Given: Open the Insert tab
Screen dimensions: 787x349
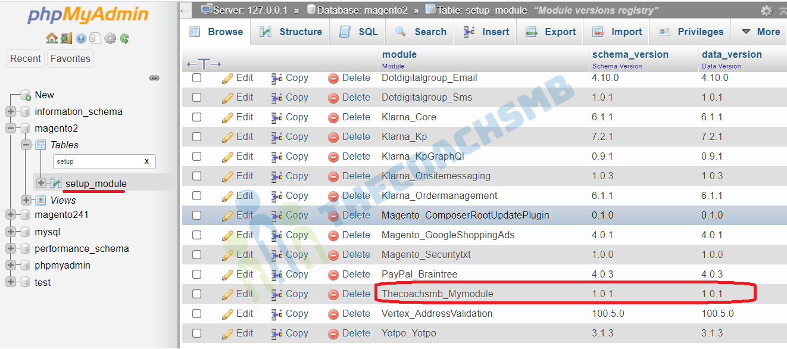Looking at the screenshot, I should coord(486,32).
